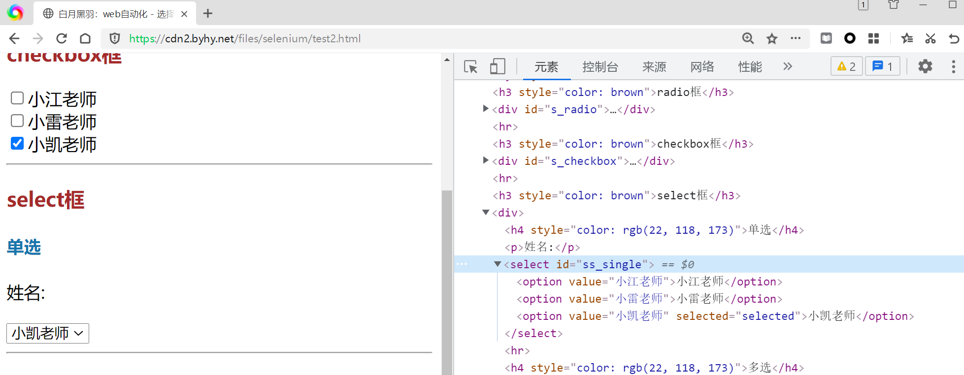Click the select框 heading on page
Viewport: 964px width, 375px height.
[x=46, y=200]
